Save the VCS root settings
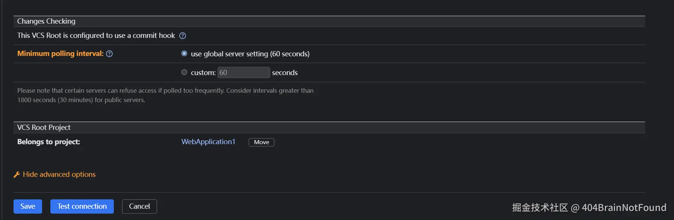Image resolution: width=674 pixels, height=220 pixels. point(28,206)
